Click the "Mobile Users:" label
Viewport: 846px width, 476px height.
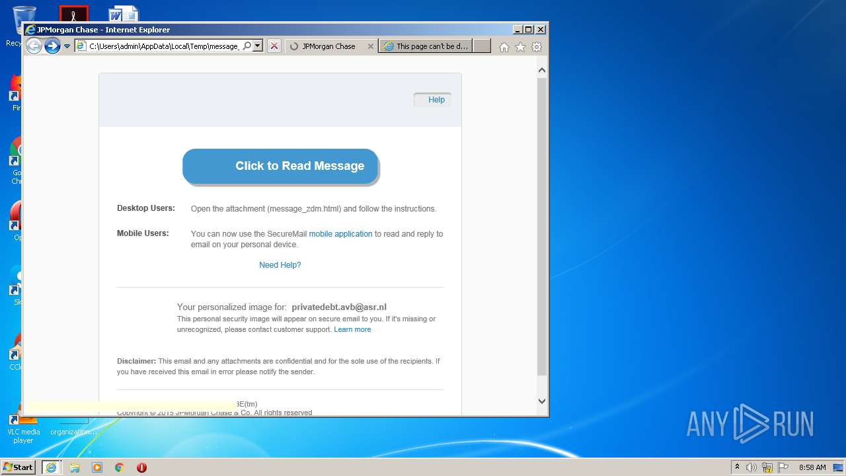pyautogui.click(x=143, y=233)
